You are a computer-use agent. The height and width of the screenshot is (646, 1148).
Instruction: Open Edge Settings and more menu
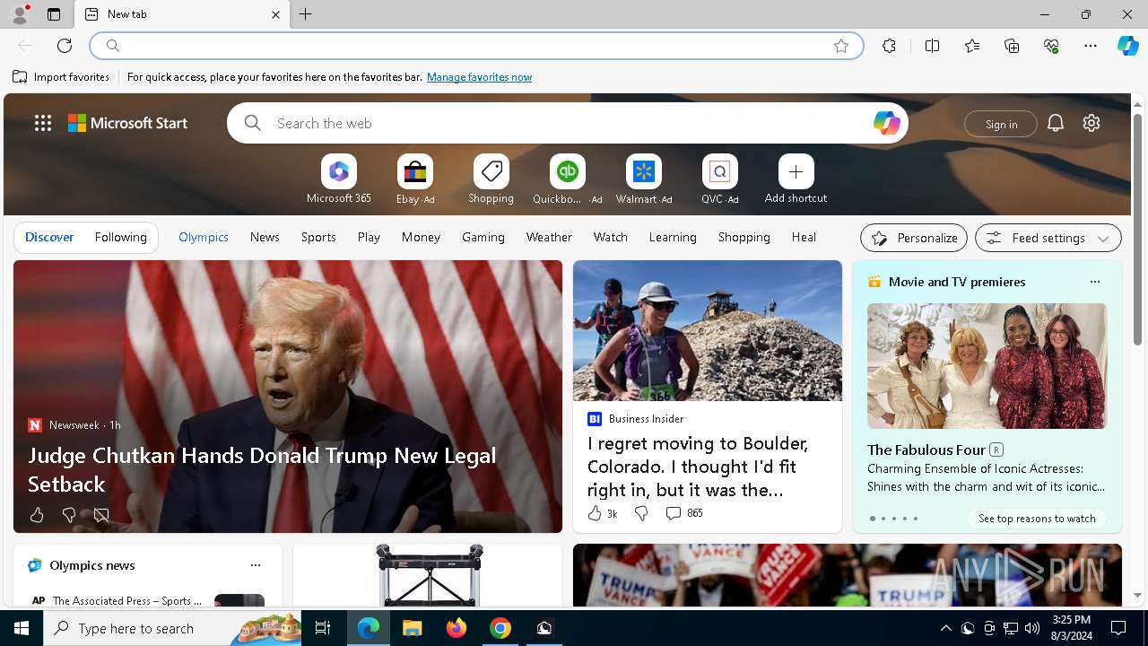(1091, 46)
